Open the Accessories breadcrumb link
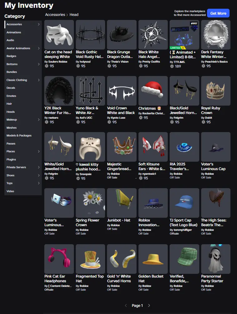 tap(55, 15)
